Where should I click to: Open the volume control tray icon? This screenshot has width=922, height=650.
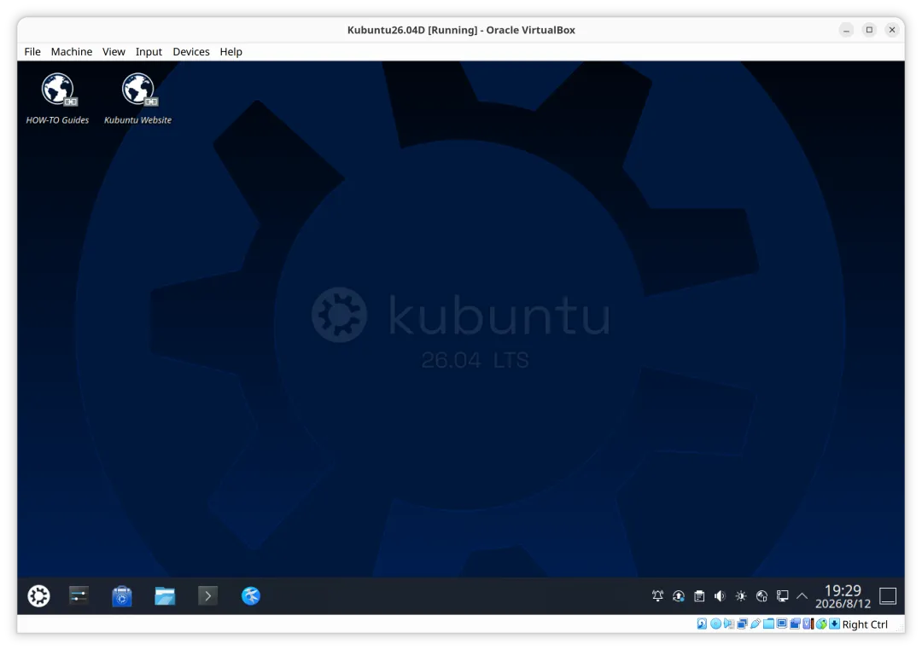pyautogui.click(x=720, y=596)
